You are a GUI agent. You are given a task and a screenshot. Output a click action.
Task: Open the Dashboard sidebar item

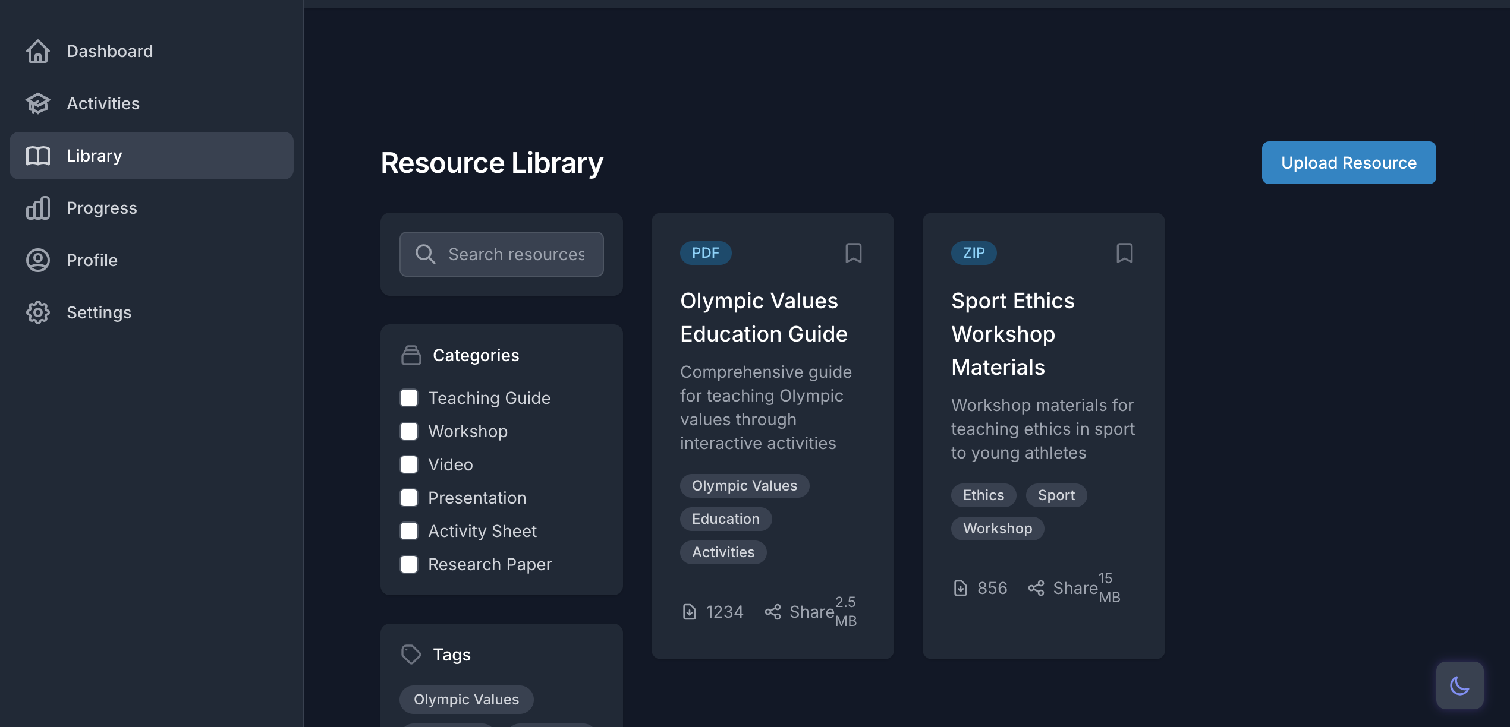[109, 51]
